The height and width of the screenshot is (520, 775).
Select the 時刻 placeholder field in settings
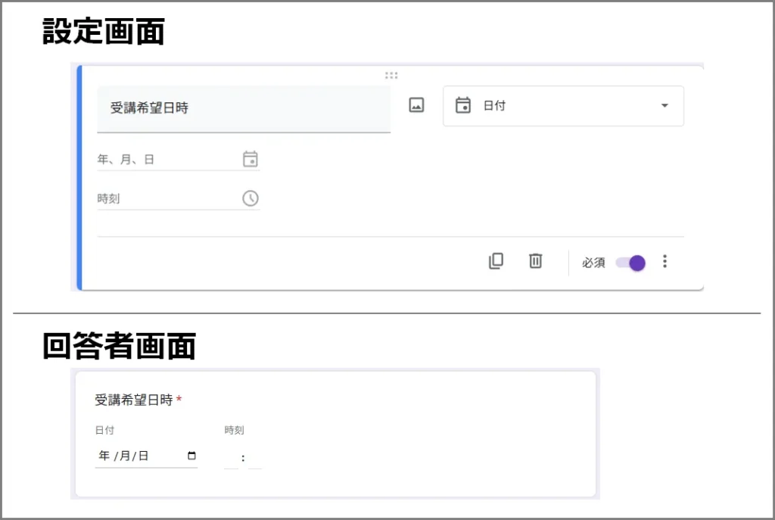coord(167,199)
